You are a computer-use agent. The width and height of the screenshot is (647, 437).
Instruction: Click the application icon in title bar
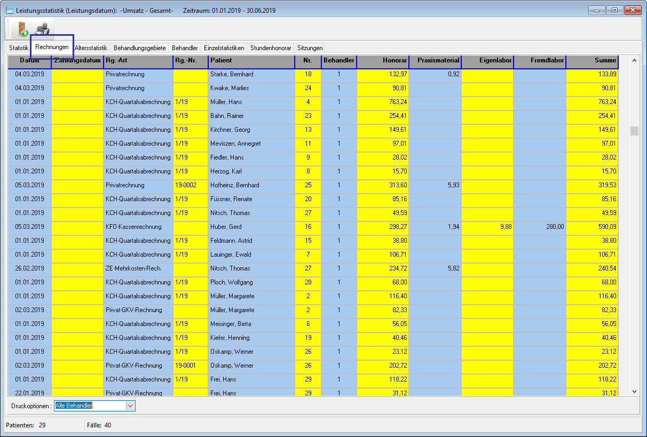pyautogui.click(x=9, y=10)
